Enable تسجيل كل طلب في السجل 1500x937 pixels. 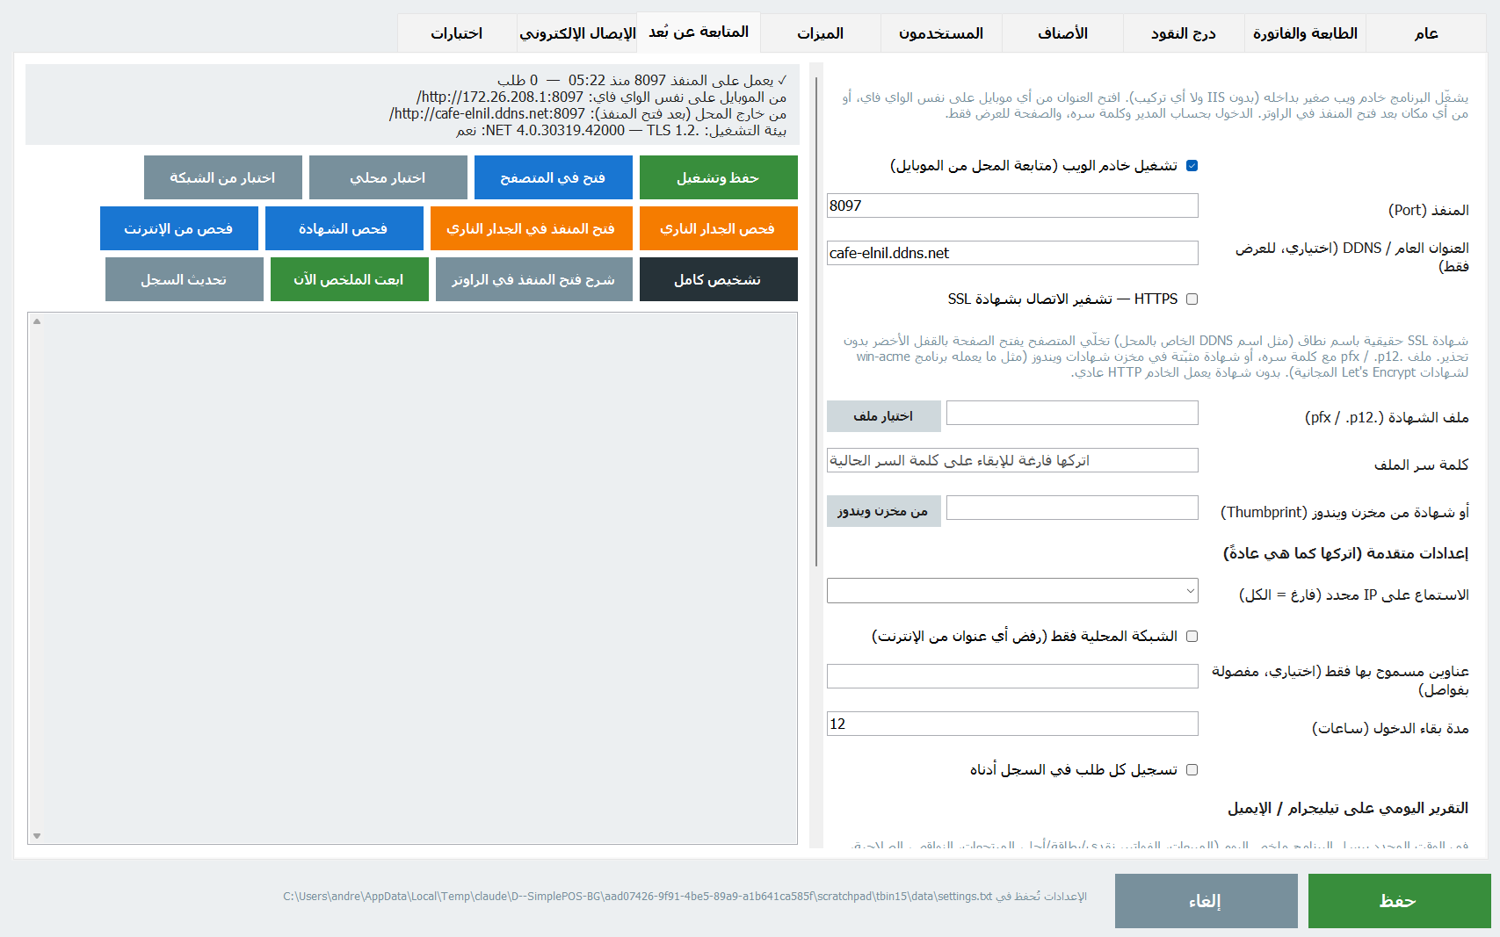pos(1192,769)
